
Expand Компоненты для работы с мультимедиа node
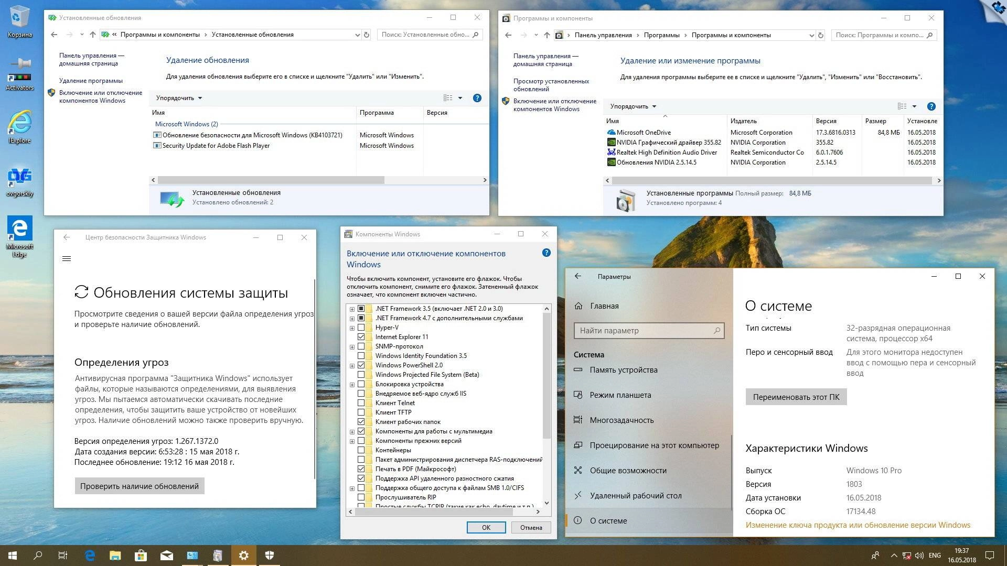[352, 431]
